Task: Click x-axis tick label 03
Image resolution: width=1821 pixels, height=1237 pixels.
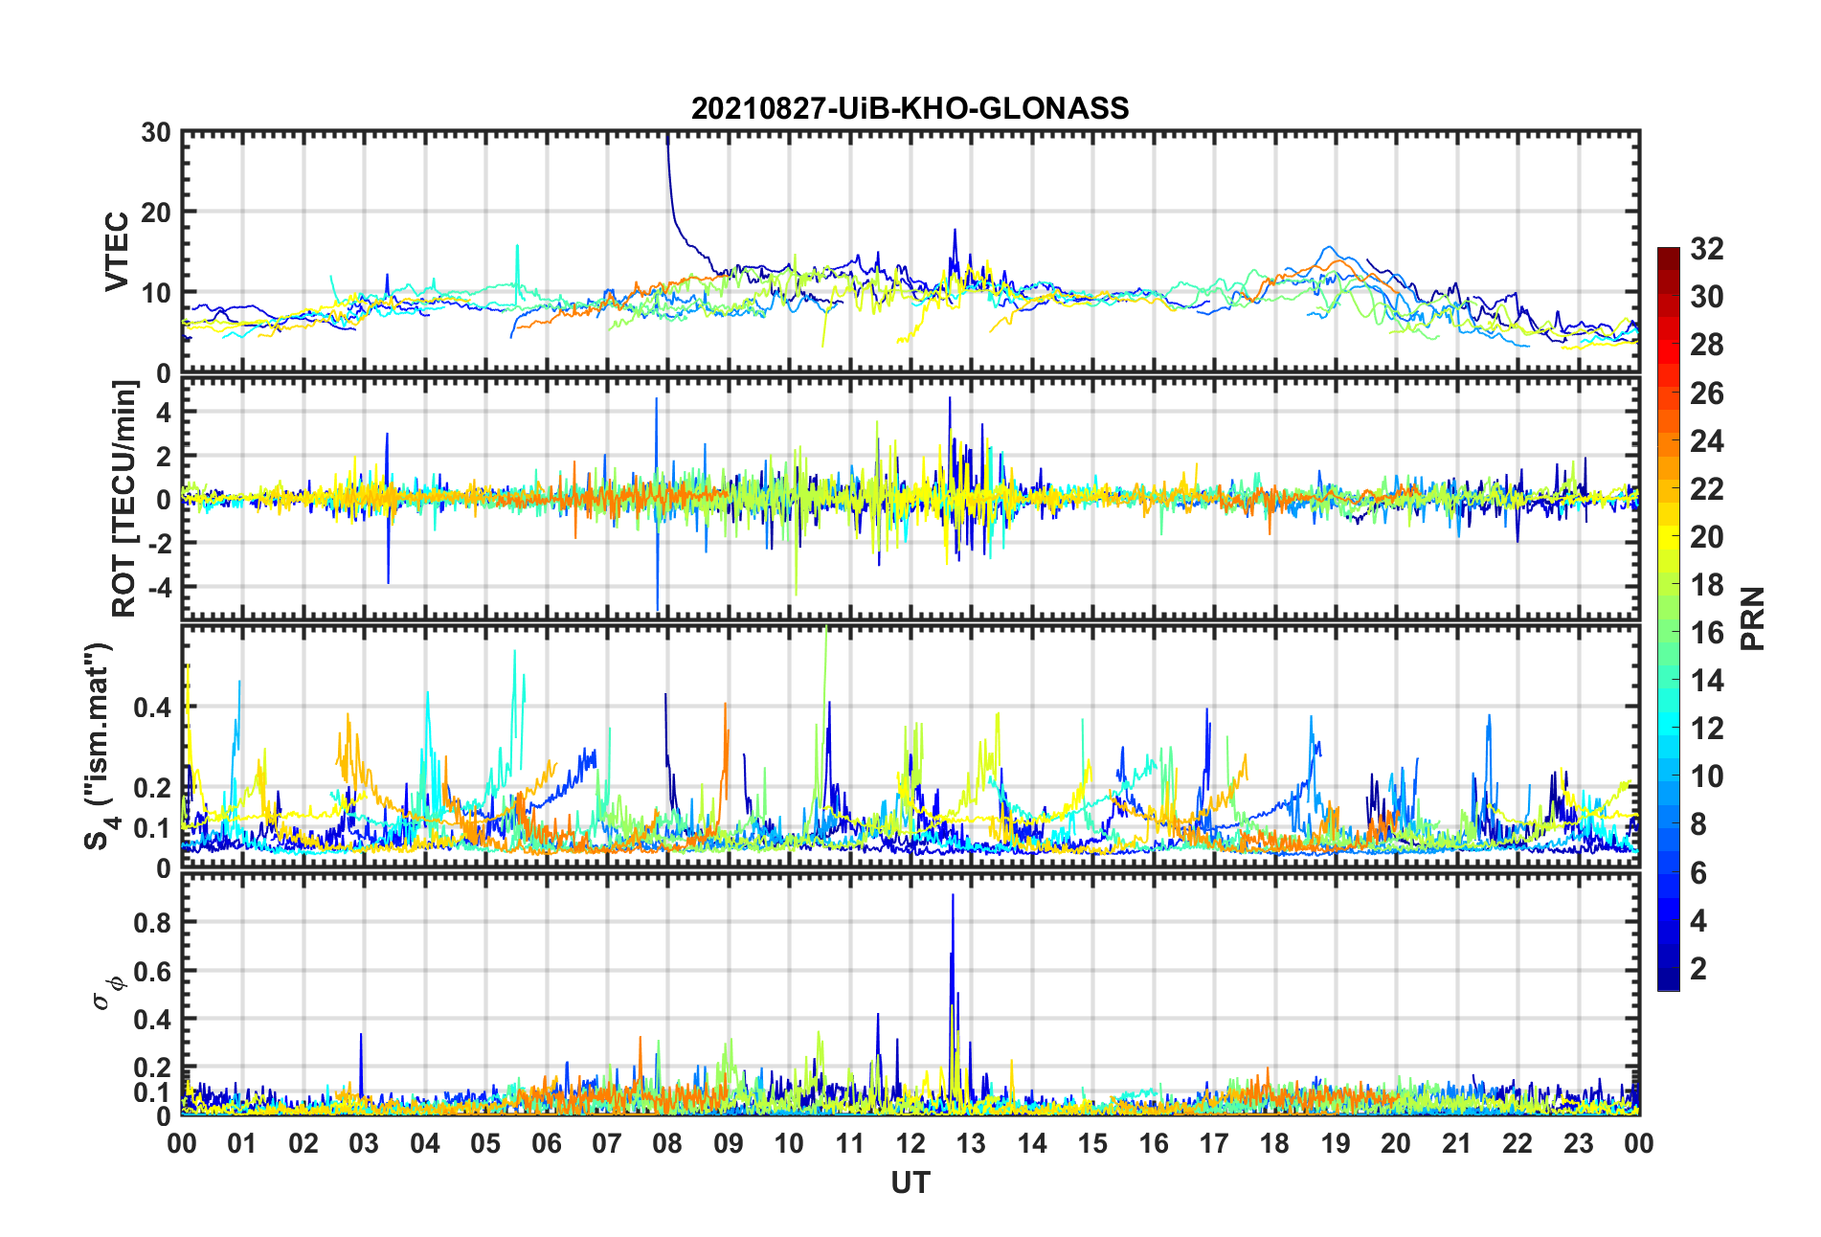Action: click(365, 1143)
